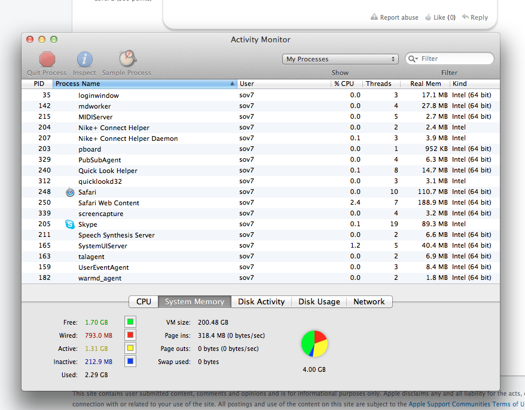Click the red Wired memory color swatch
This screenshot has height=410, width=525.
pyautogui.click(x=130, y=335)
